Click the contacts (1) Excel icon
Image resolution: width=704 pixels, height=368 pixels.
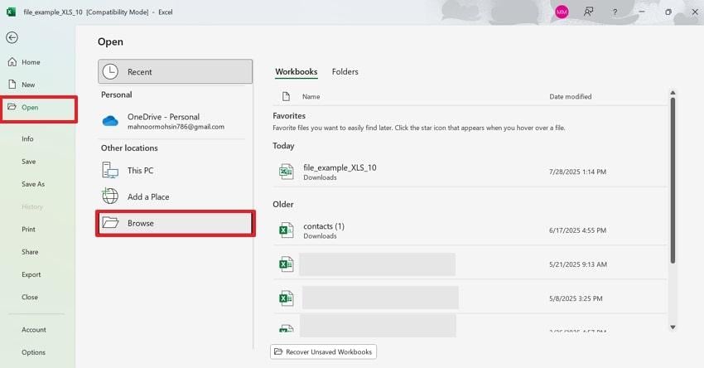pyautogui.click(x=286, y=230)
